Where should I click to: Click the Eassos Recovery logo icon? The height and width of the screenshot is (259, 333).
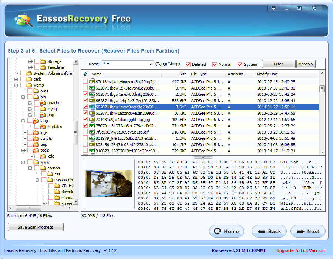(x=23, y=20)
